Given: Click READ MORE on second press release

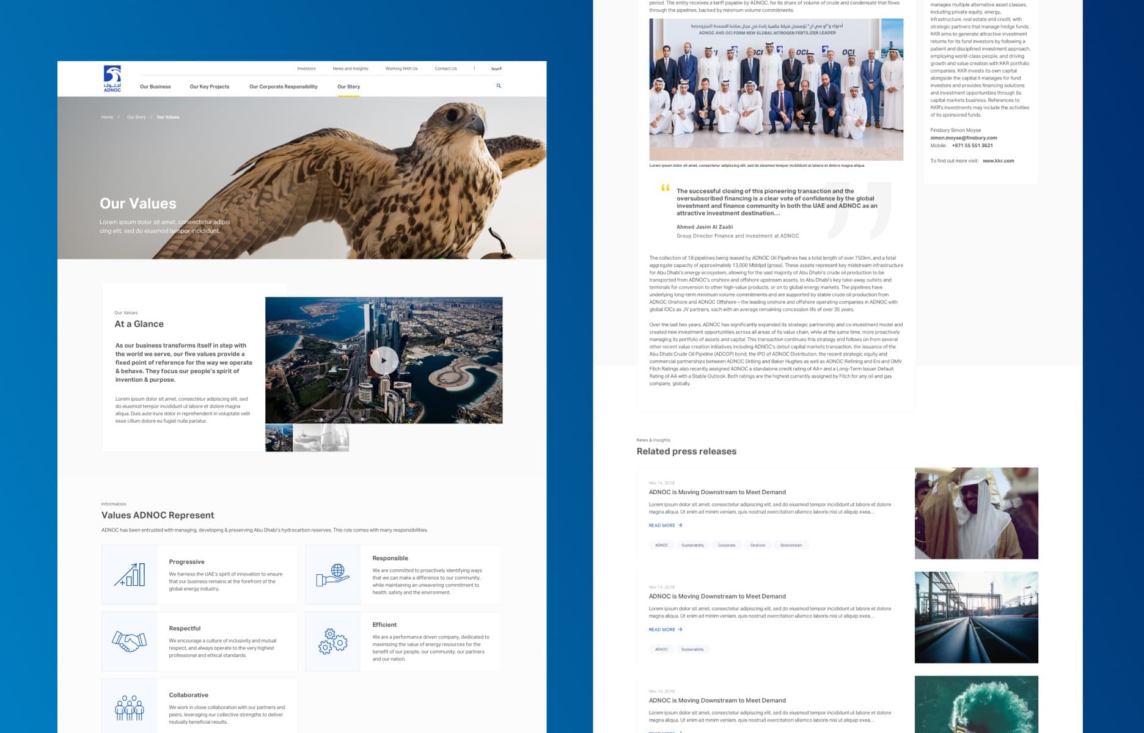Looking at the screenshot, I should point(665,630).
